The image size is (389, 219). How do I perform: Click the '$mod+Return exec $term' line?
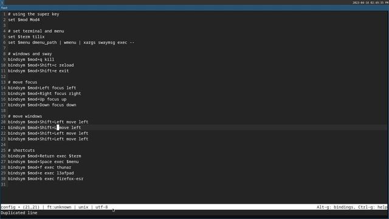point(44,156)
